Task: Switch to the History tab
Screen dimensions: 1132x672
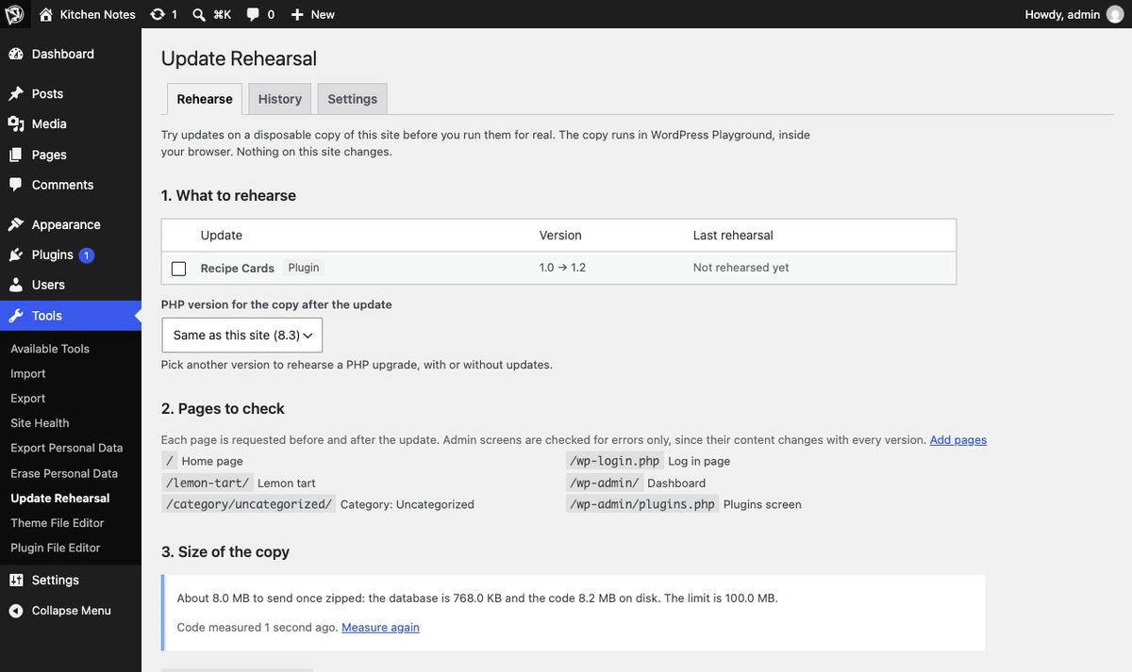Action: click(280, 99)
